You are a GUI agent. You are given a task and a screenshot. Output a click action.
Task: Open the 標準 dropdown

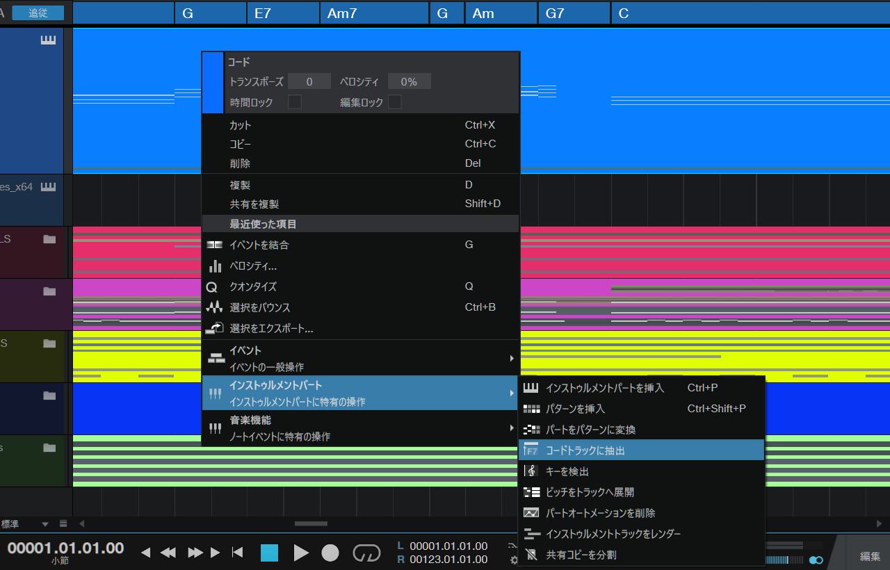point(25,524)
